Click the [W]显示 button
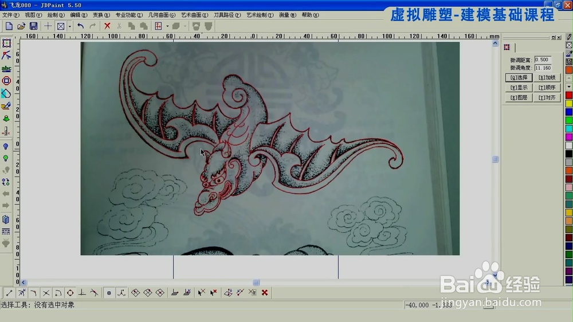Viewport: 573px width, 322px height. [x=519, y=88]
